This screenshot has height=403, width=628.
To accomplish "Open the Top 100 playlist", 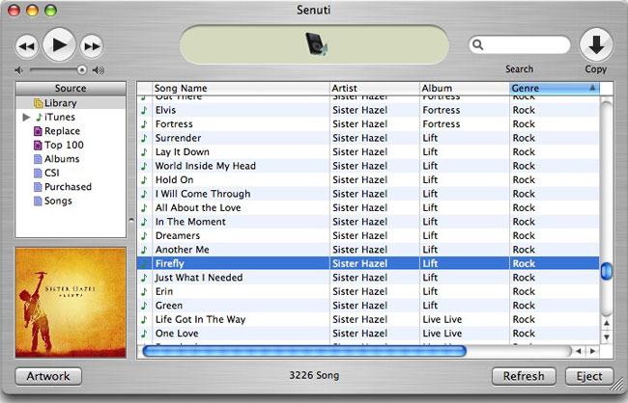I will 64,146.
